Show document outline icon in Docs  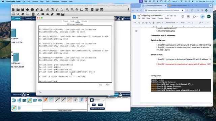pos(136,31)
